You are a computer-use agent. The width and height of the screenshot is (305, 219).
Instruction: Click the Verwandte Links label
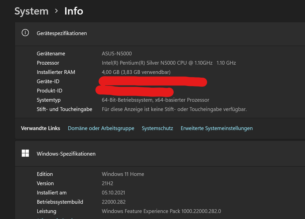[x=41, y=128]
